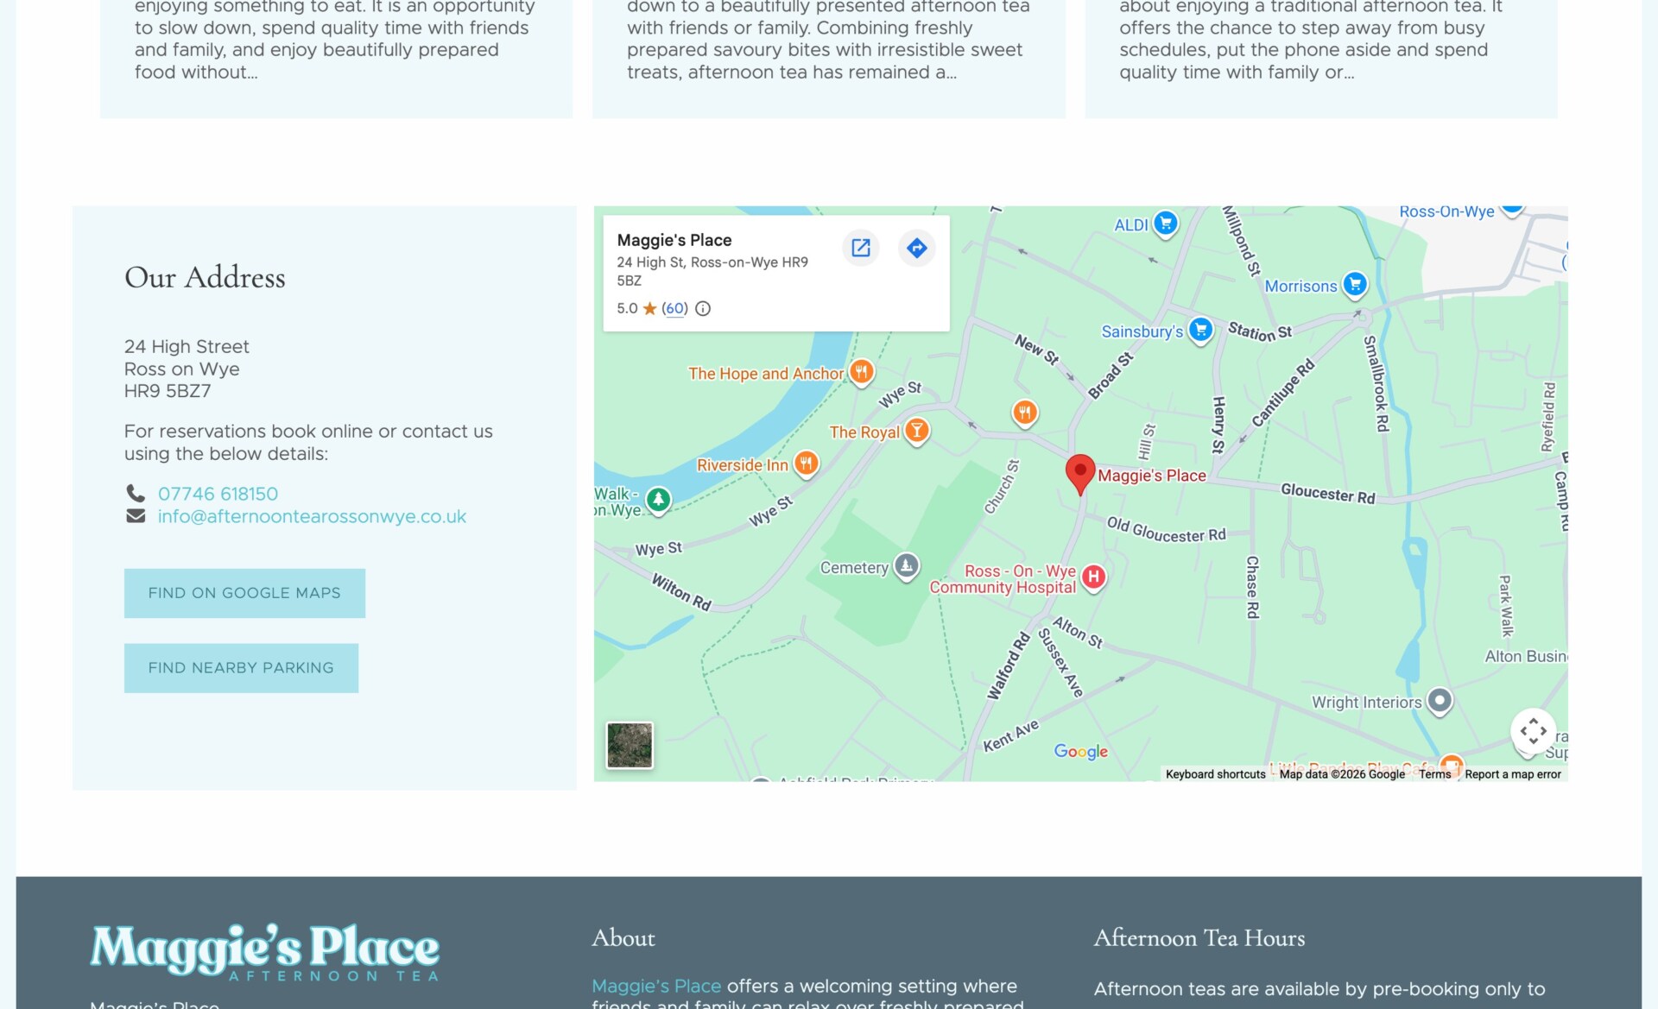Open Maggie's Place in larger map
The image size is (1658, 1009).
[x=861, y=248]
